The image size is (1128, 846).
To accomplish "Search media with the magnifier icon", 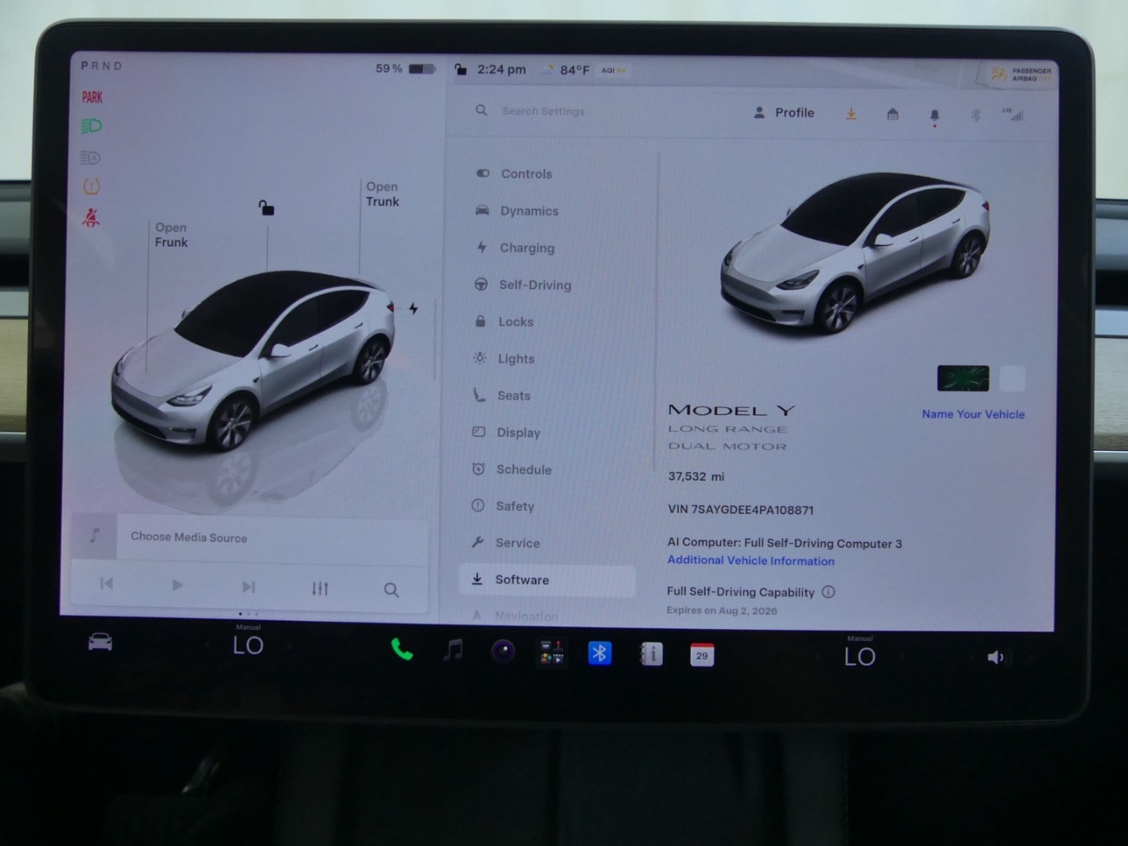I will (x=392, y=590).
